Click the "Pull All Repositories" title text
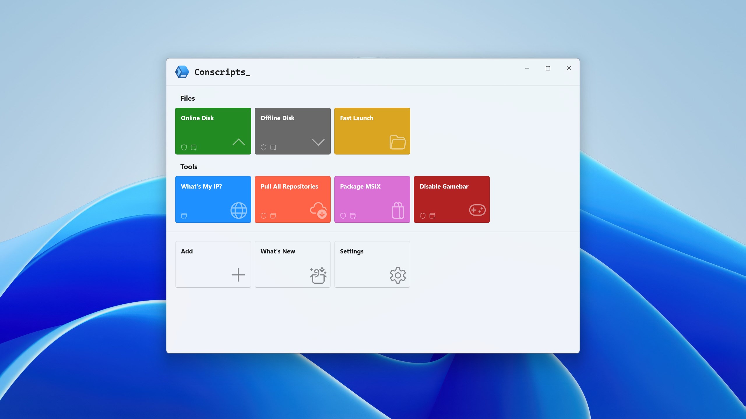The width and height of the screenshot is (746, 419). click(x=289, y=187)
